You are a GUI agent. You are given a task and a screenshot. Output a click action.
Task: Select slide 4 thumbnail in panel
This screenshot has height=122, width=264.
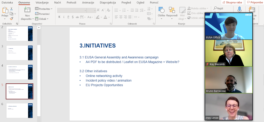click(x=20, y=72)
